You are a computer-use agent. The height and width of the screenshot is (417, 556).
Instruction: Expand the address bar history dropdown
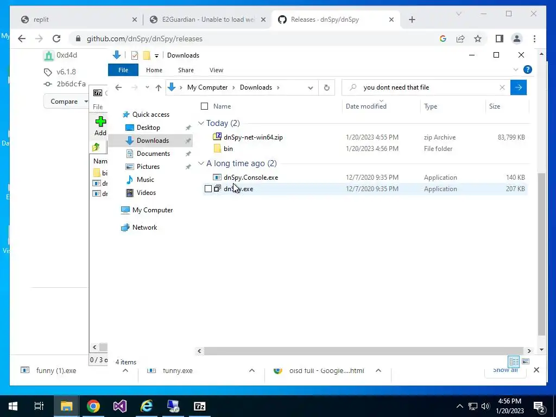(x=311, y=87)
